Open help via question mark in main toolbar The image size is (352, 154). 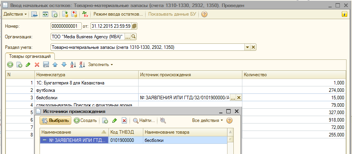click(204, 14)
